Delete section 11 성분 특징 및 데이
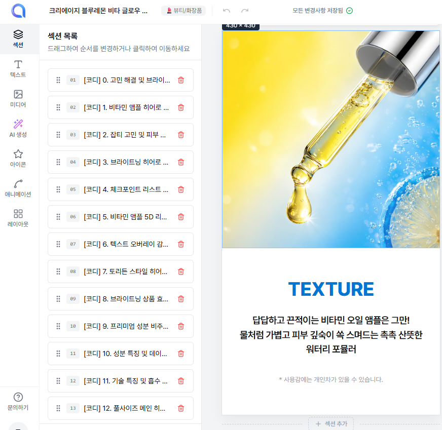 [181, 354]
